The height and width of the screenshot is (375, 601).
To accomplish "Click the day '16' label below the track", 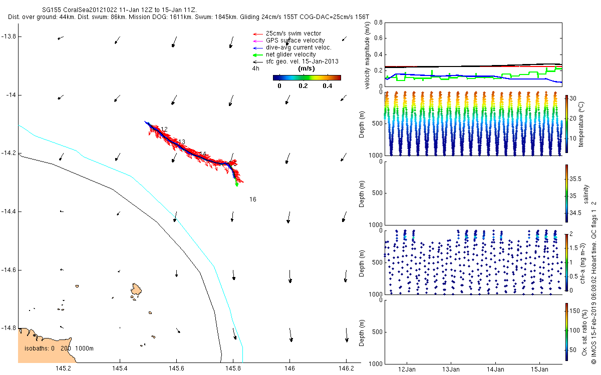I will (x=253, y=199).
